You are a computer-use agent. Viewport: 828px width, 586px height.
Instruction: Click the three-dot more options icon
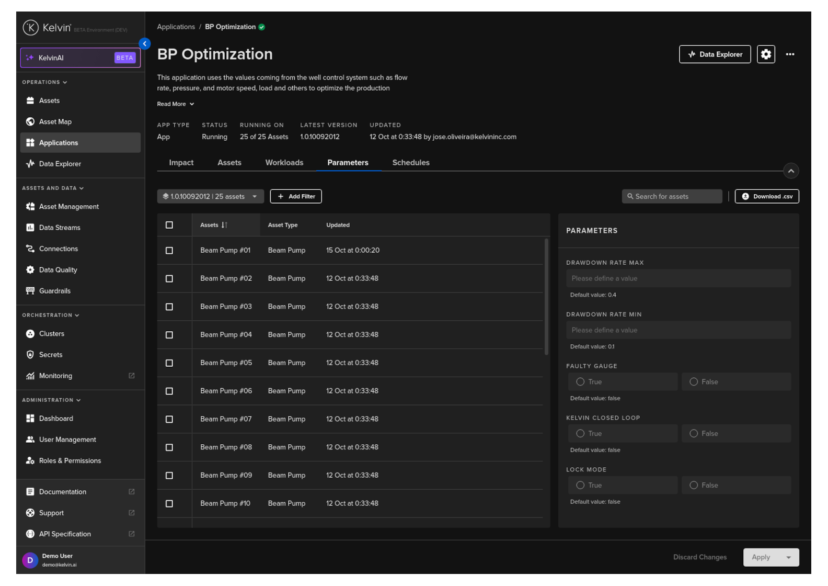(x=790, y=54)
